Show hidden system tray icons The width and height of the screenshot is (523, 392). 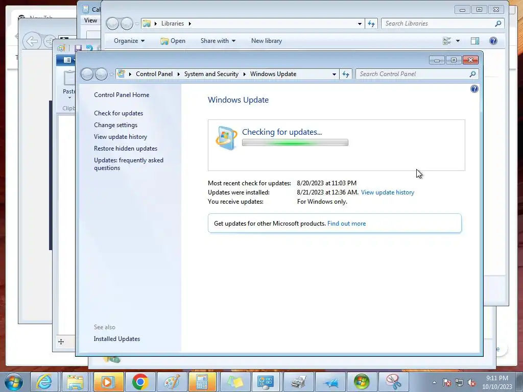[434, 382]
